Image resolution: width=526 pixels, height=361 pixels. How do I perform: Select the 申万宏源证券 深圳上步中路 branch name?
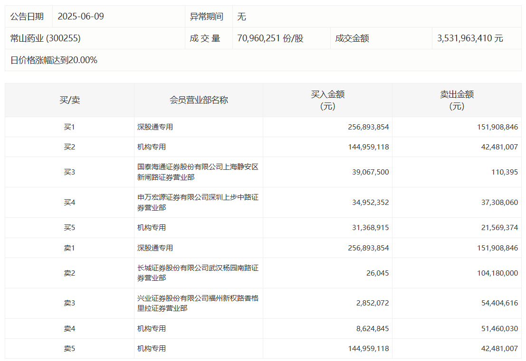[198, 203]
